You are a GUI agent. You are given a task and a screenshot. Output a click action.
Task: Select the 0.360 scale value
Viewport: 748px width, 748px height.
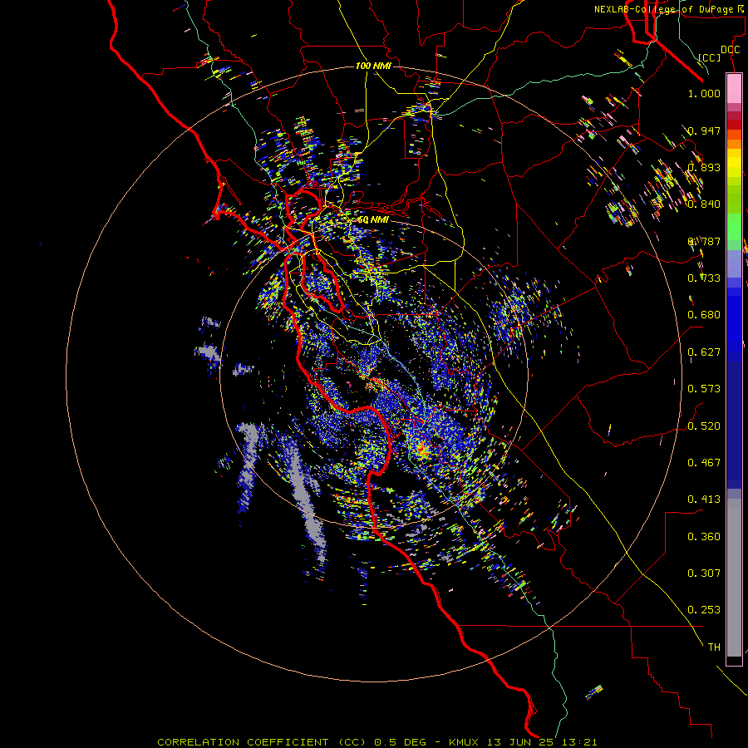click(x=704, y=537)
